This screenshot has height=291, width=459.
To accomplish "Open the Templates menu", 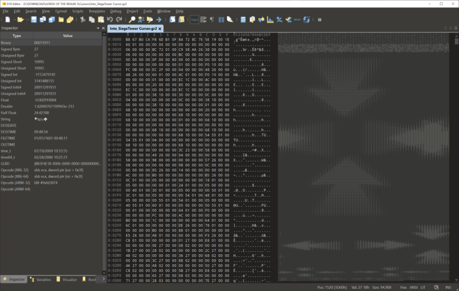I will pyautogui.click(x=96, y=11).
